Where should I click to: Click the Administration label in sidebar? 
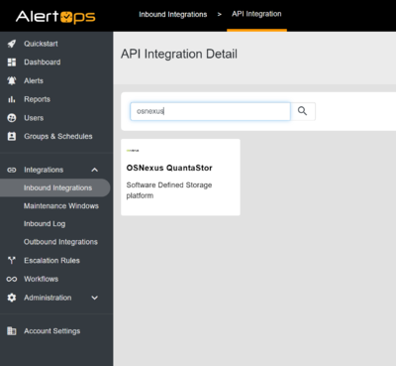click(48, 298)
